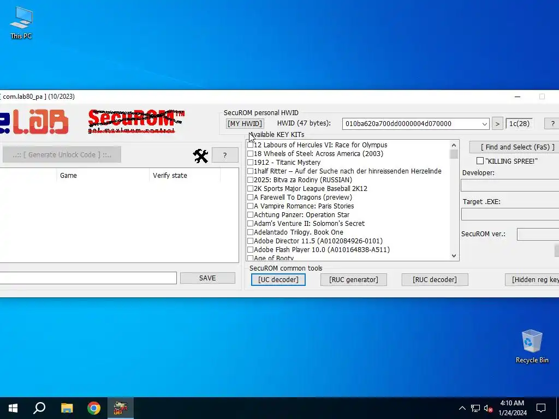Check 1half Ritter key kit

250,171
